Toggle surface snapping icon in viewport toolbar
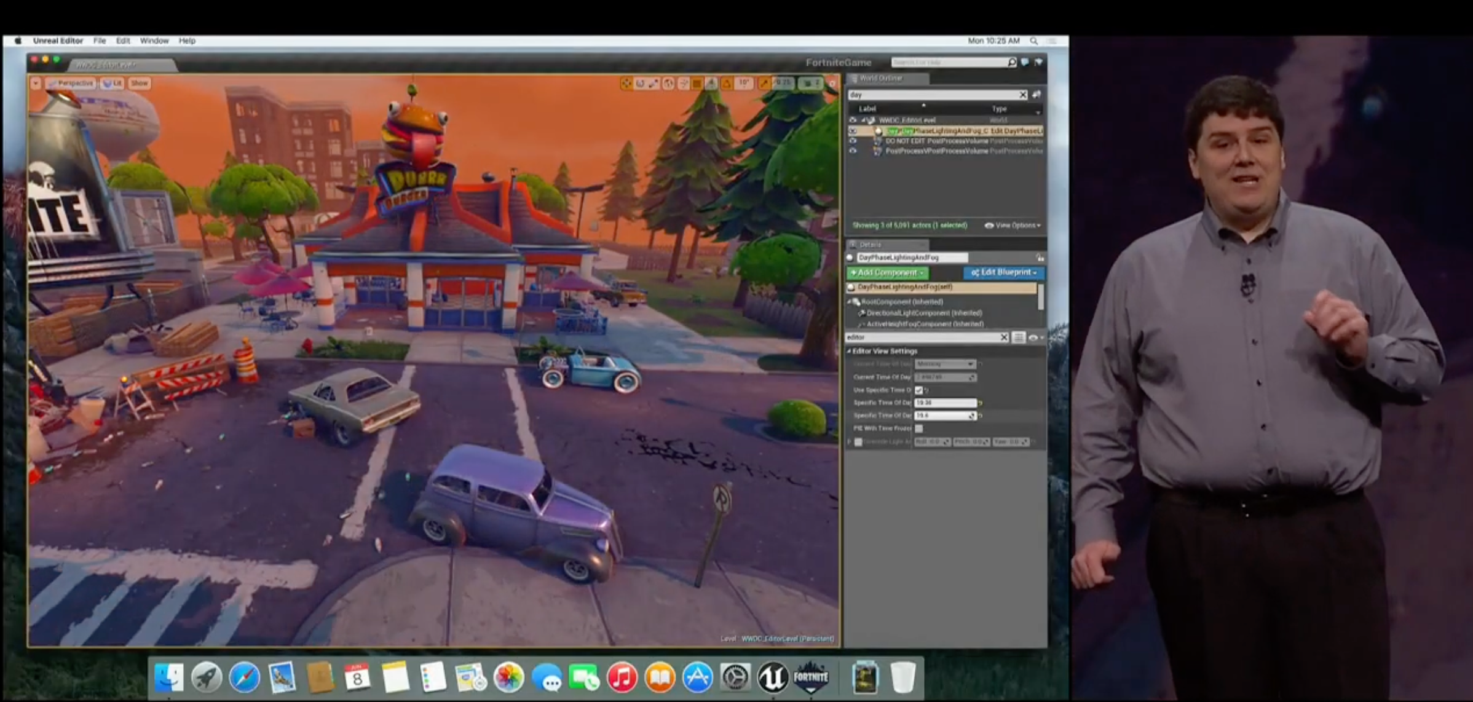Viewport: 1473px width, 702px height. (x=684, y=83)
